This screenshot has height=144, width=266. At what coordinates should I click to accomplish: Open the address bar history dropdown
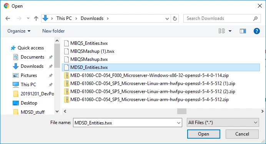click(167, 18)
